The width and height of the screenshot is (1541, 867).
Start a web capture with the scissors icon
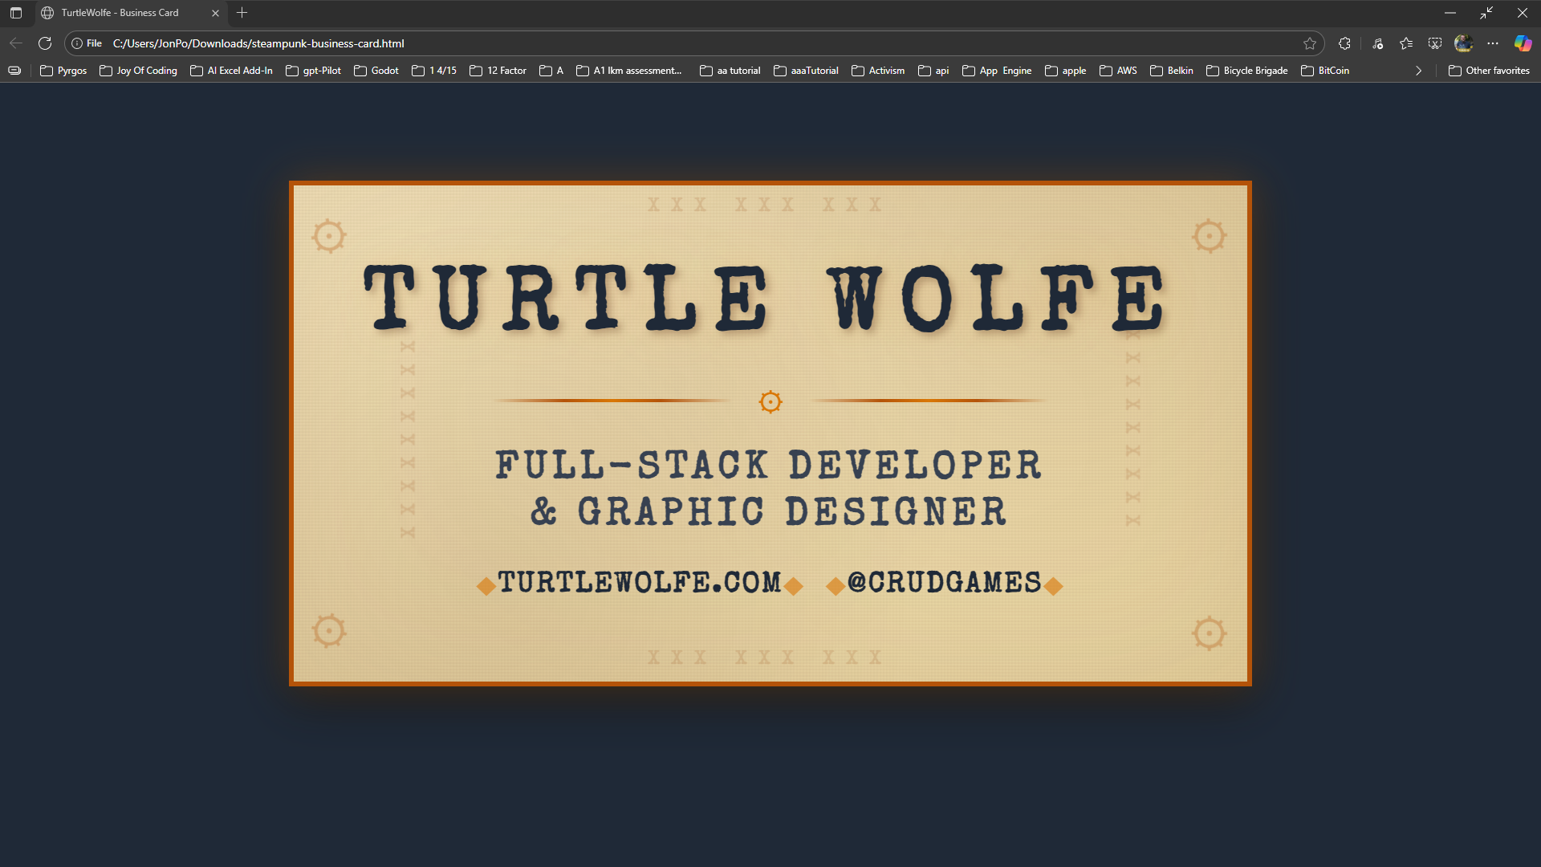point(1435,43)
